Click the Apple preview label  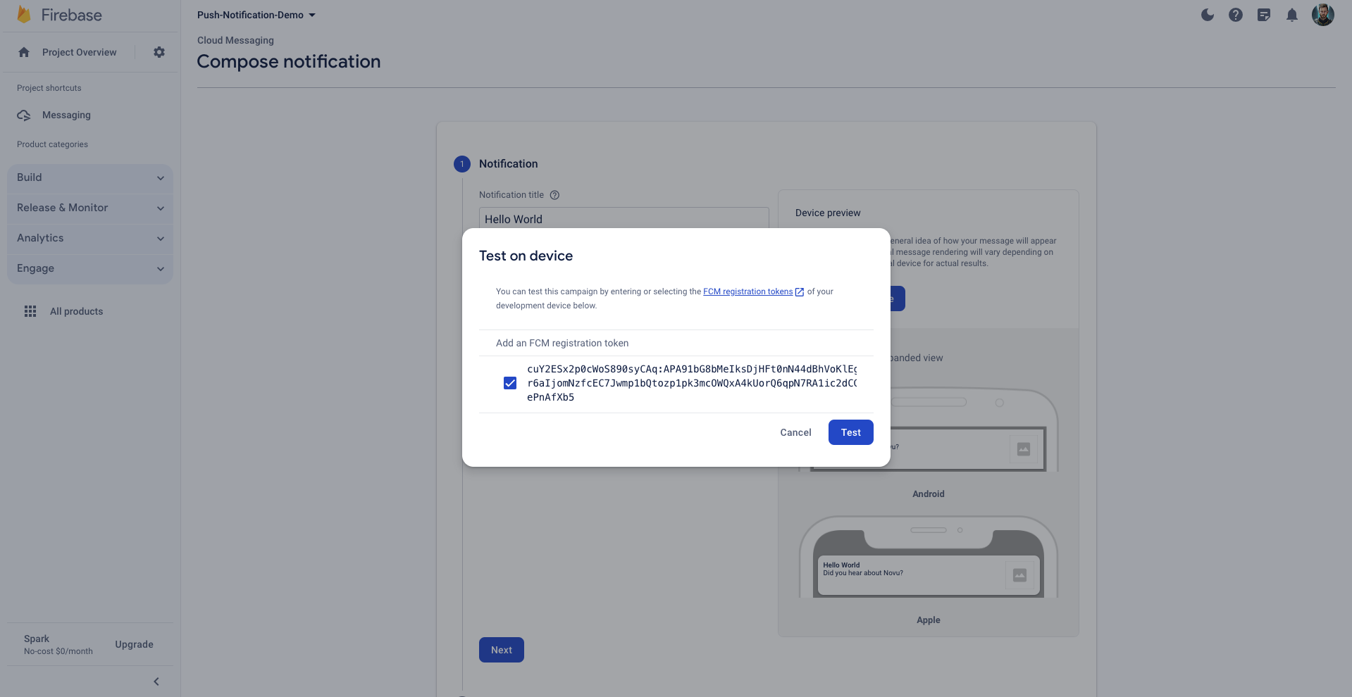coord(929,620)
